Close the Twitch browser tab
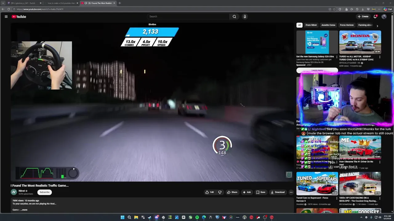 pos(41,3)
